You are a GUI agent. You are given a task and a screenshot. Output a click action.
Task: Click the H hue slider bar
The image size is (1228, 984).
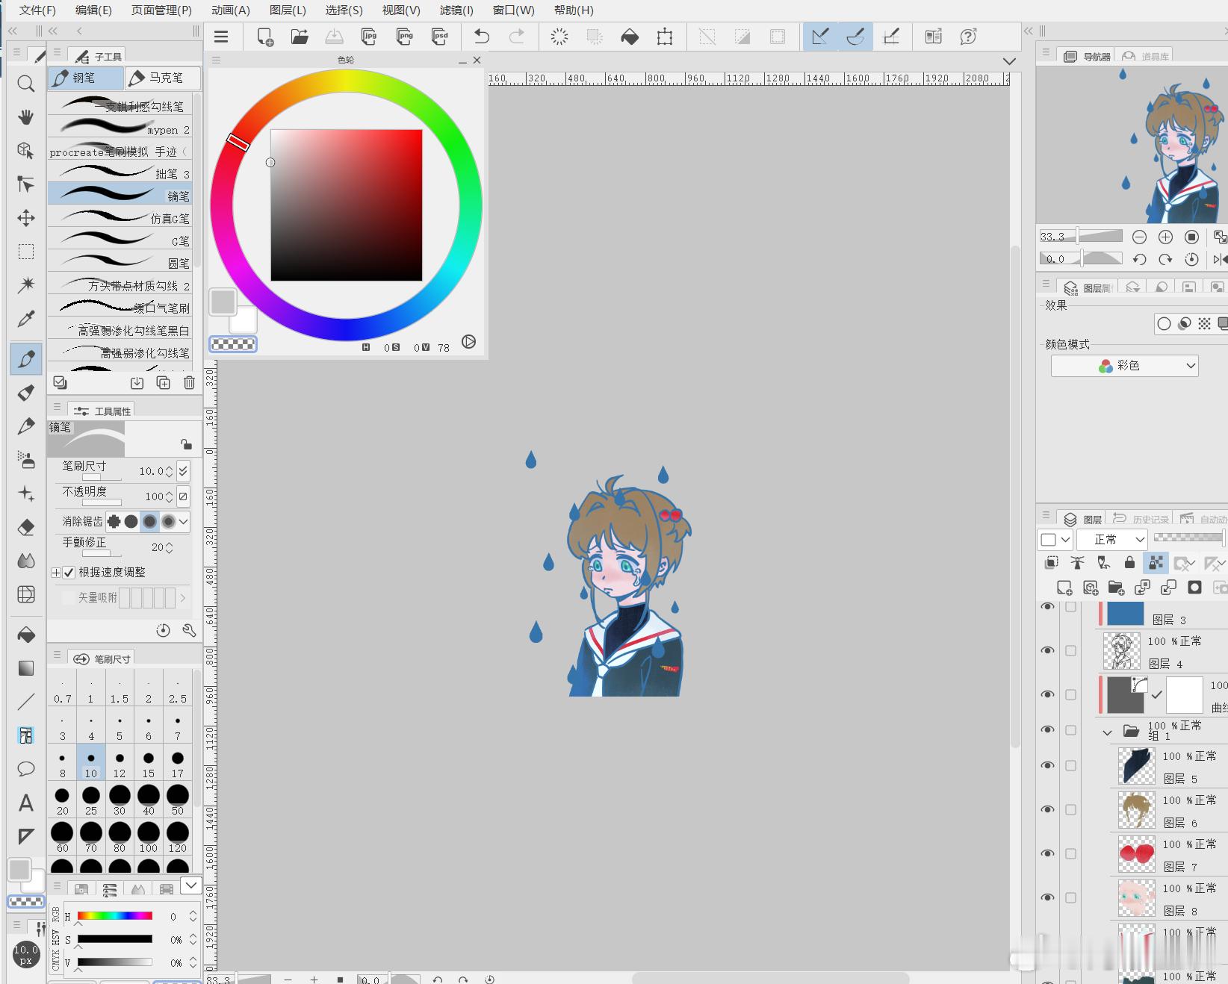point(115,916)
